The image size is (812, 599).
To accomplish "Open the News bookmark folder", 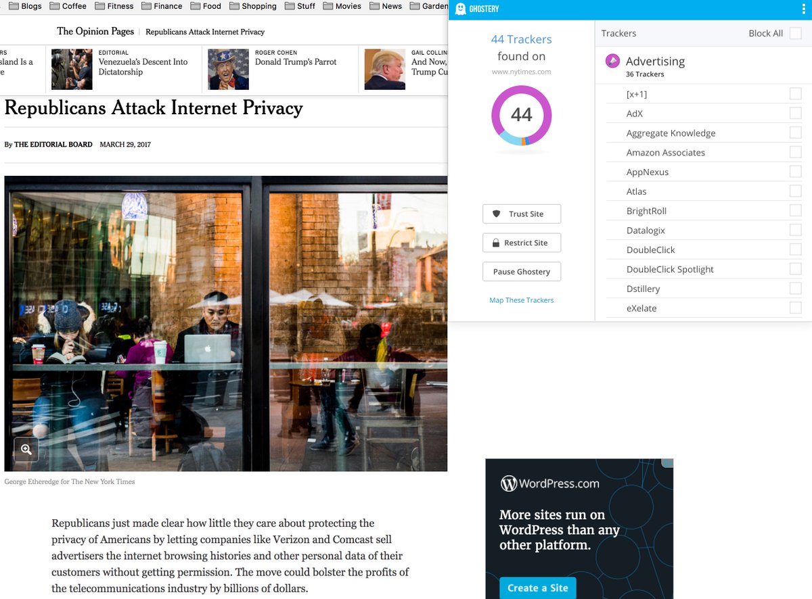I will (x=386, y=6).
